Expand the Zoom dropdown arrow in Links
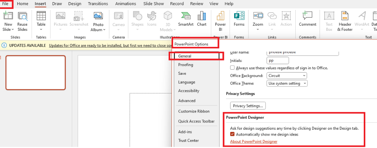Image resolution: width=377 pixels, height=148 pixels. 257,30
